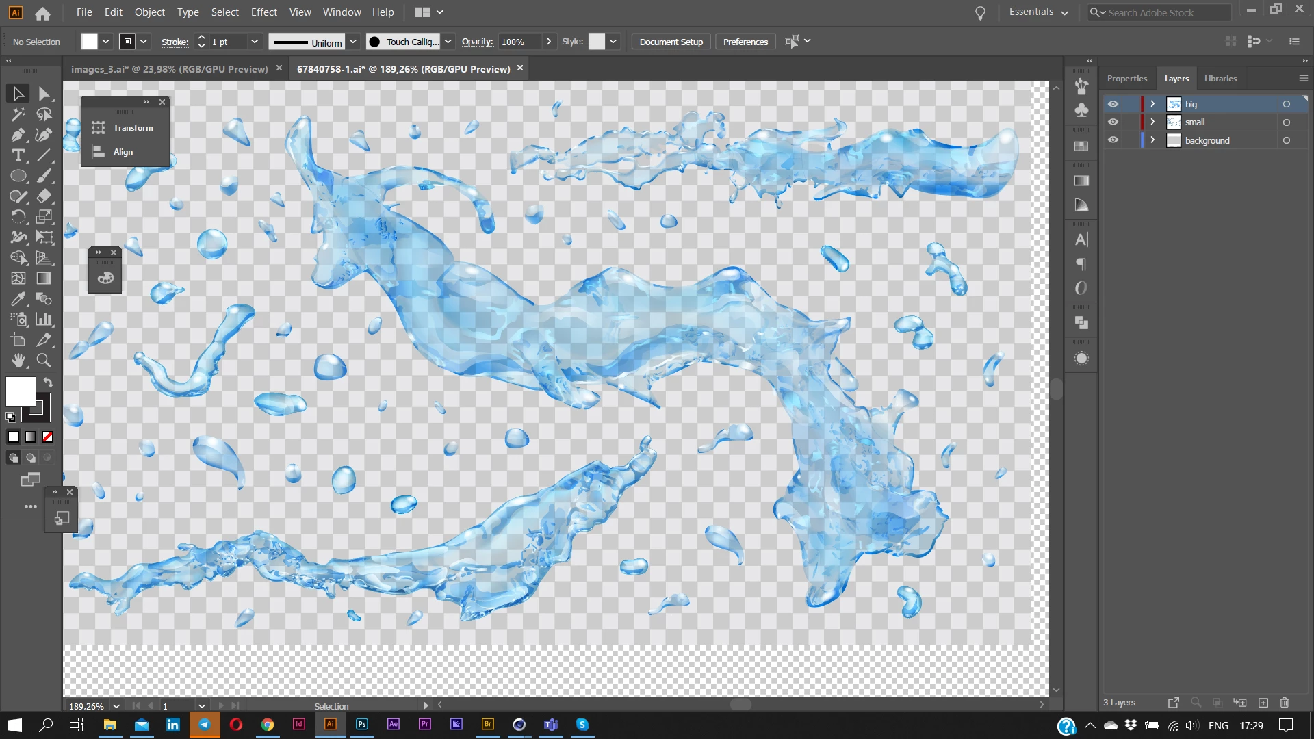1314x739 pixels.
Task: Select the Type tool
Action: click(x=18, y=155)
